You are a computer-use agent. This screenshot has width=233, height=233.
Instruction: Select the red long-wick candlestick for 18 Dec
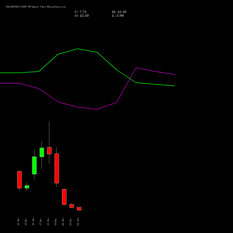coord(49,151)
